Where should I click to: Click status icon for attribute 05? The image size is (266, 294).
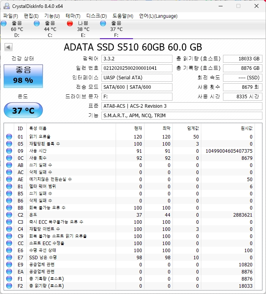click(9, 144)
